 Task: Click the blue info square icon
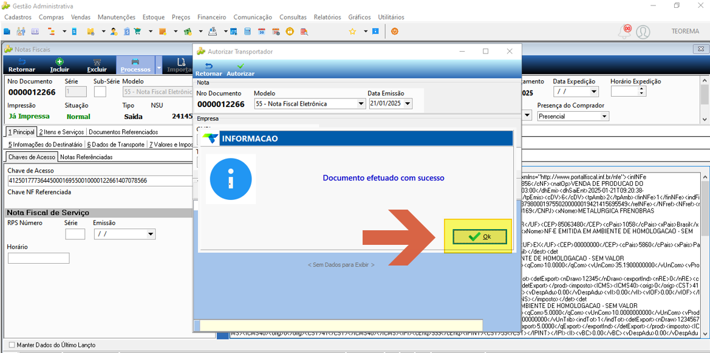pyautogui.click(x=375, y=31)
